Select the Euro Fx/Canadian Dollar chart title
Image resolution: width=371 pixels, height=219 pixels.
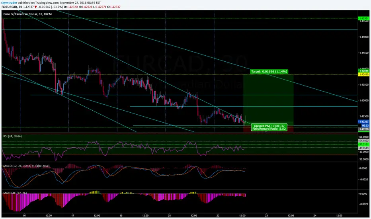[27, 14]
